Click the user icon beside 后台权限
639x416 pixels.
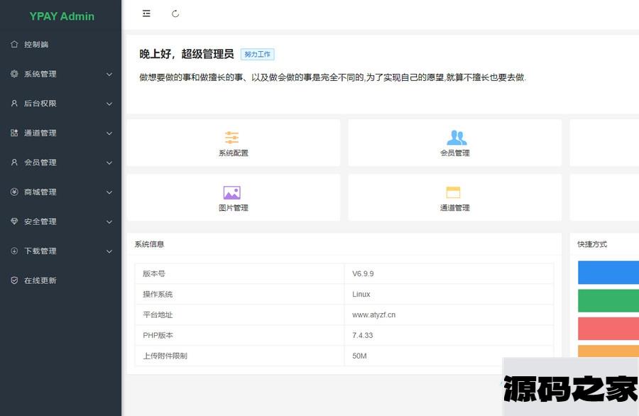pos(14,104)
